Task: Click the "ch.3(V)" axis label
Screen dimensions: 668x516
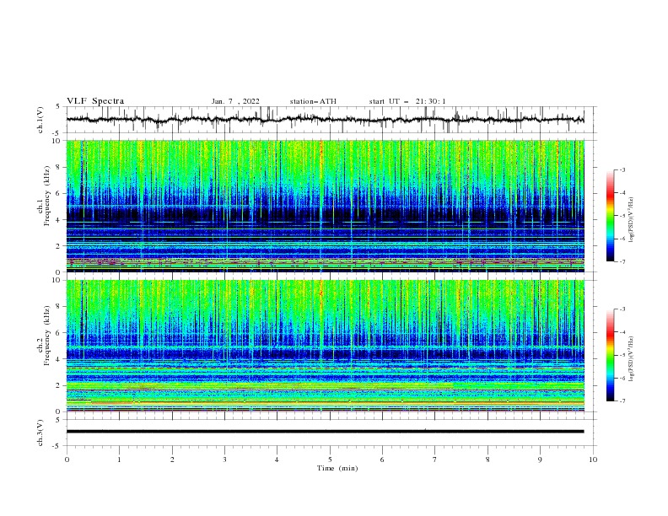Action: click(40, 433)
